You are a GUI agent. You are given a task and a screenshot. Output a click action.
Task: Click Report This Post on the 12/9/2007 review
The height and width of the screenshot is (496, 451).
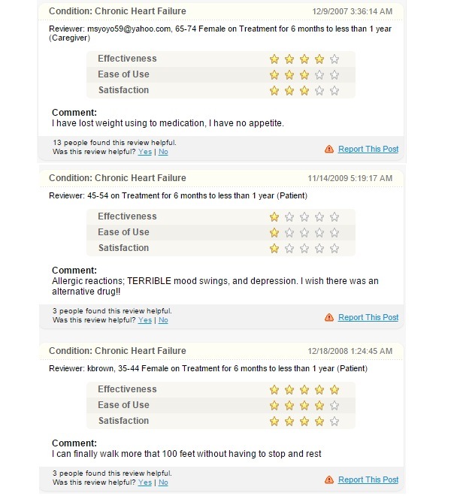pos(368,149)
